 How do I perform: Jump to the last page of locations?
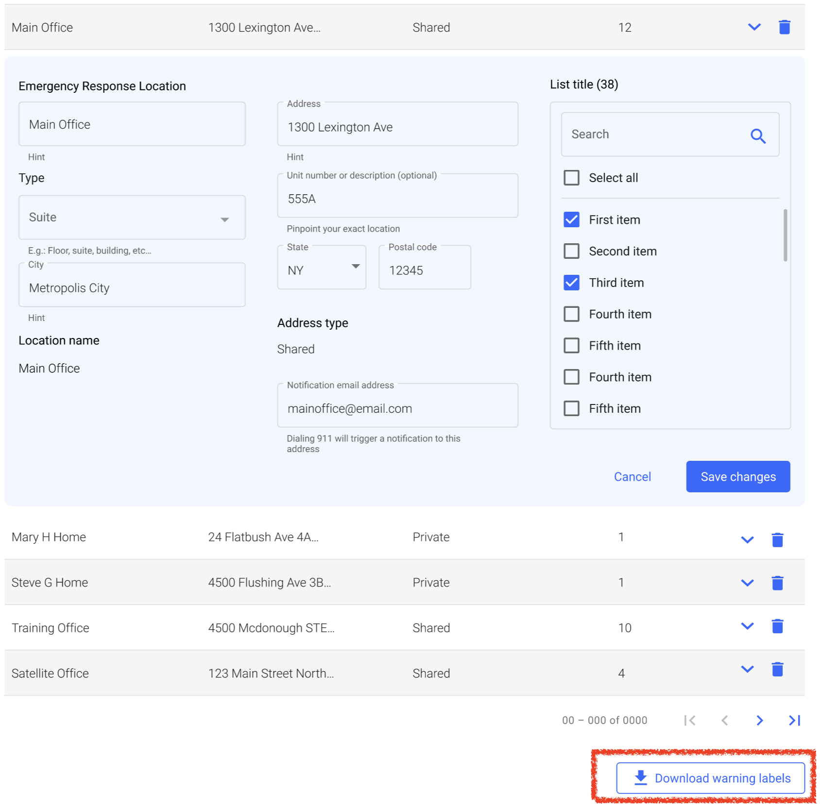(x=794, y=721)
